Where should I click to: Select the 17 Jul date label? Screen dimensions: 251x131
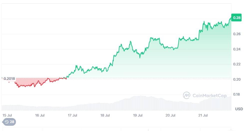(x=73, y=115)
